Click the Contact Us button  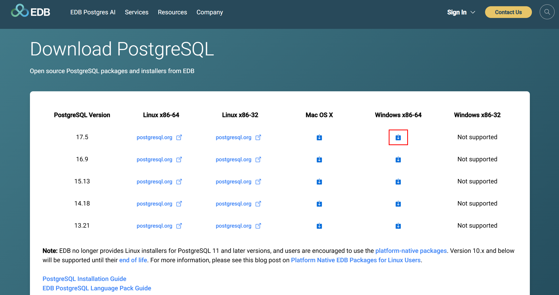(508, 12)
